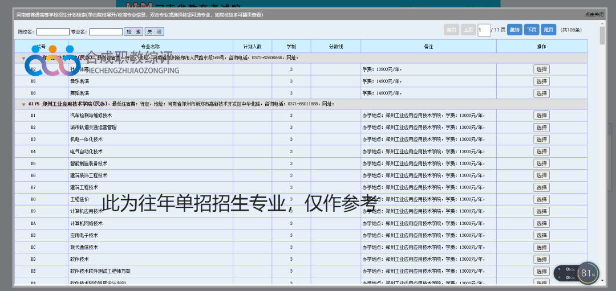The image size is (616, 291).
Task: Click the page number input box
Action: [x=484, y=30]
